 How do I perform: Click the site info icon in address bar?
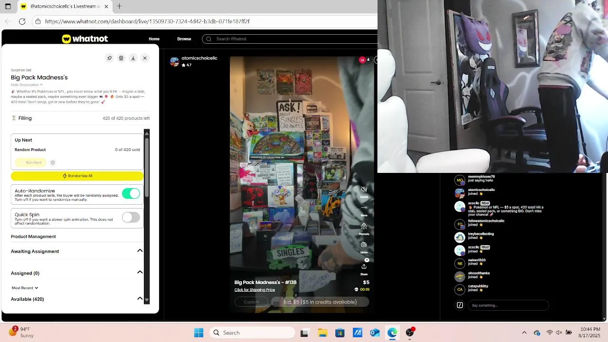click(38, 21)
